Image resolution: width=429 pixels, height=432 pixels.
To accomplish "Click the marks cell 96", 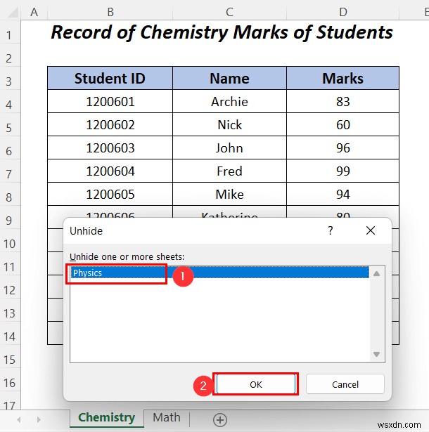I will point(343,148).
